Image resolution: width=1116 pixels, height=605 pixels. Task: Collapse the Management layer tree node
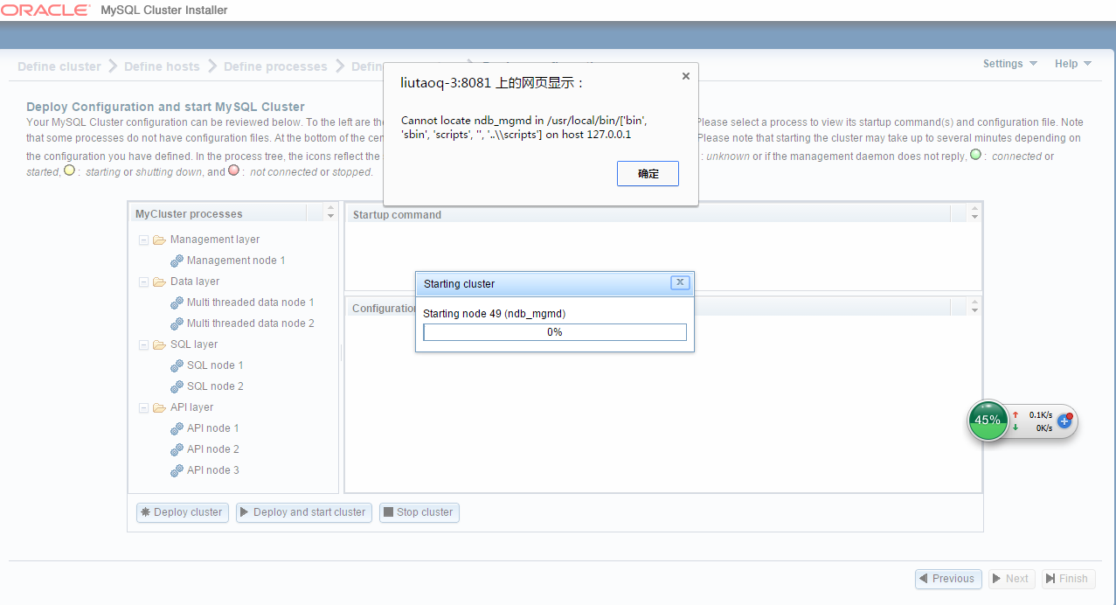pos(143,240)
